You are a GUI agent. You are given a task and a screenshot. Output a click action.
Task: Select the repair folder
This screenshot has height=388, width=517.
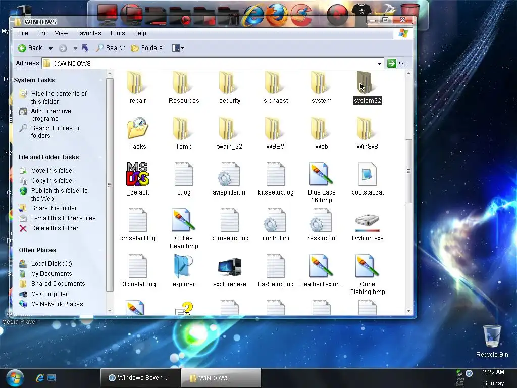coord(137,87)
